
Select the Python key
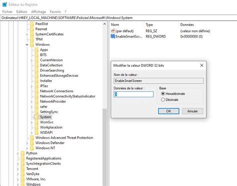click(31, 153)
